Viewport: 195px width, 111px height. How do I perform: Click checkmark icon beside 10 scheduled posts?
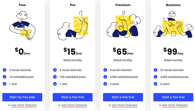click(4, 77)
